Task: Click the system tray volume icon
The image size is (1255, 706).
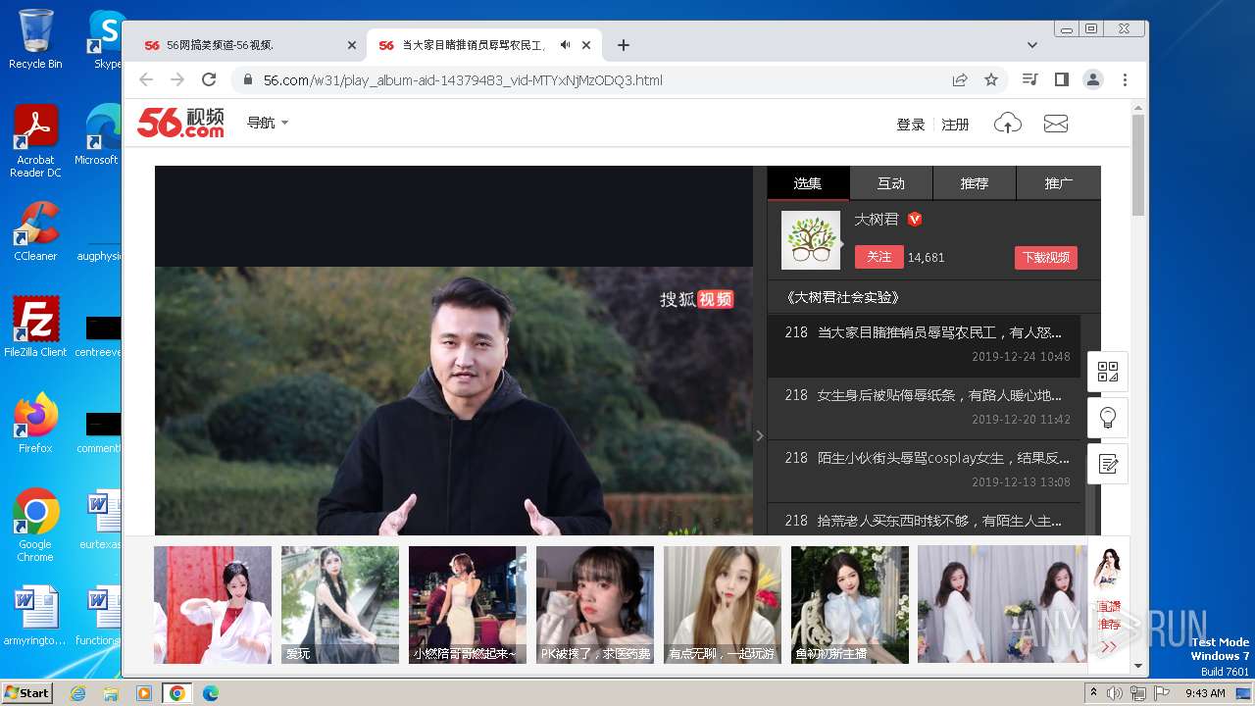Action: [x=1115, y=693]
